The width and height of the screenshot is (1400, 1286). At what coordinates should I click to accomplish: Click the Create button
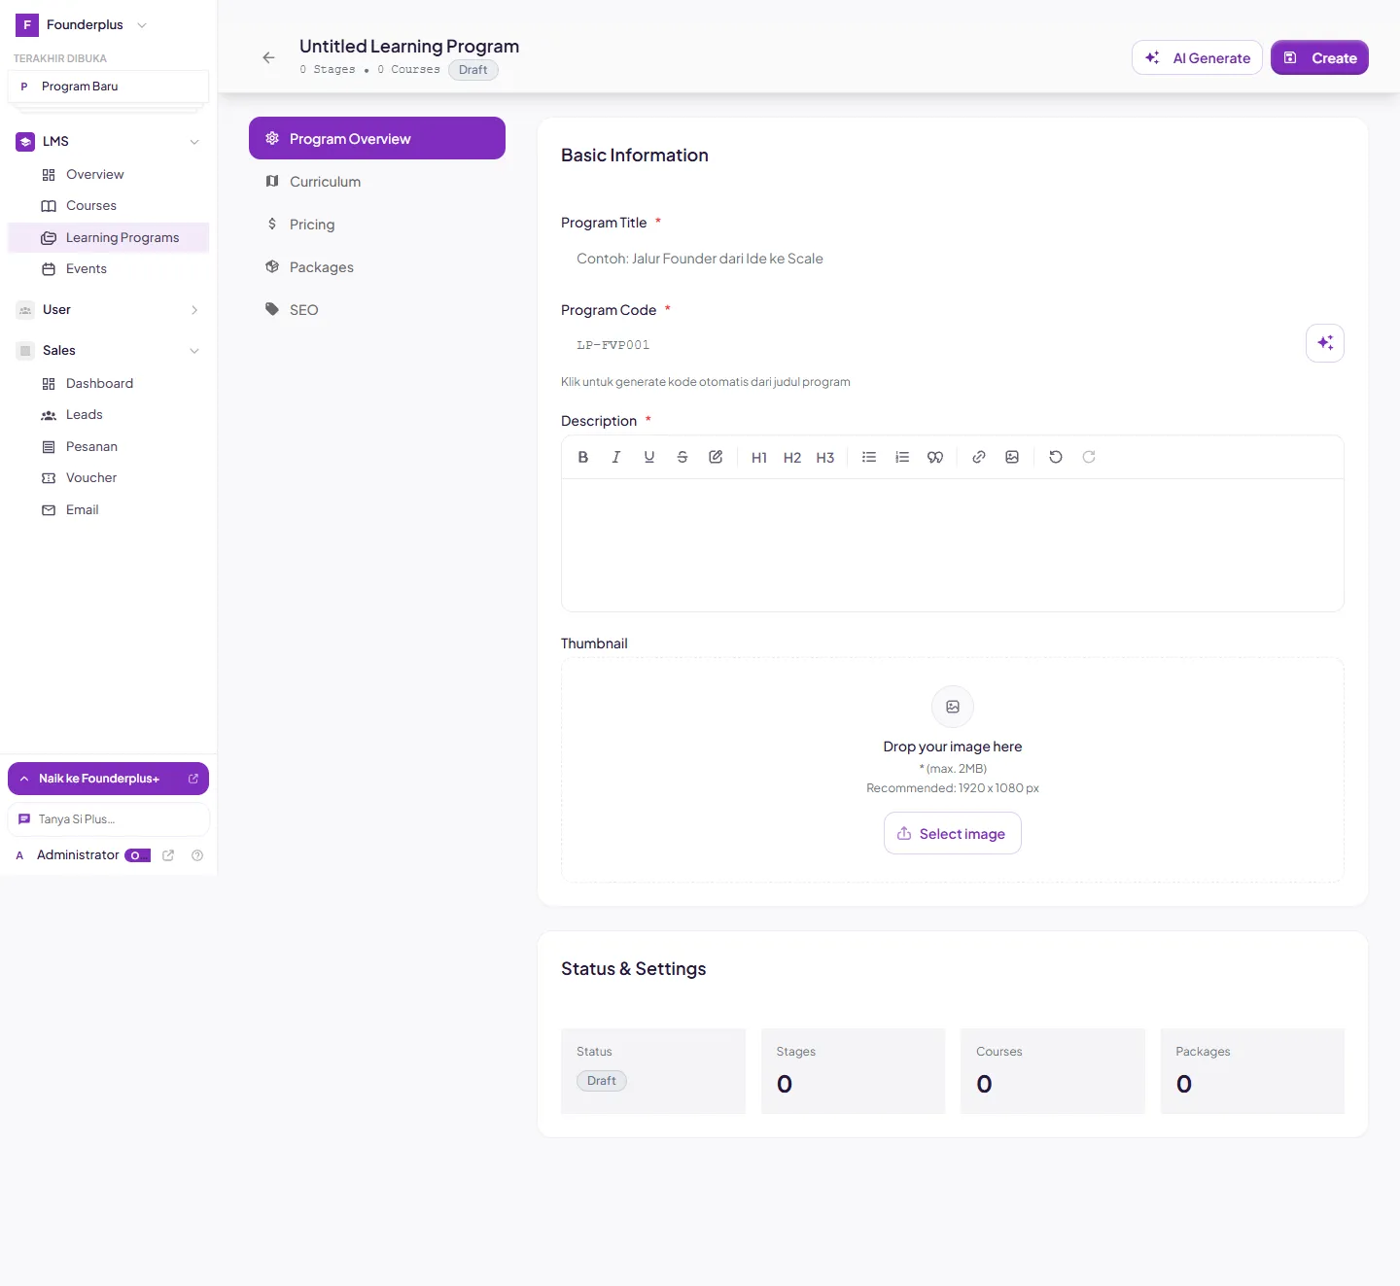(x=1319, y=57)
